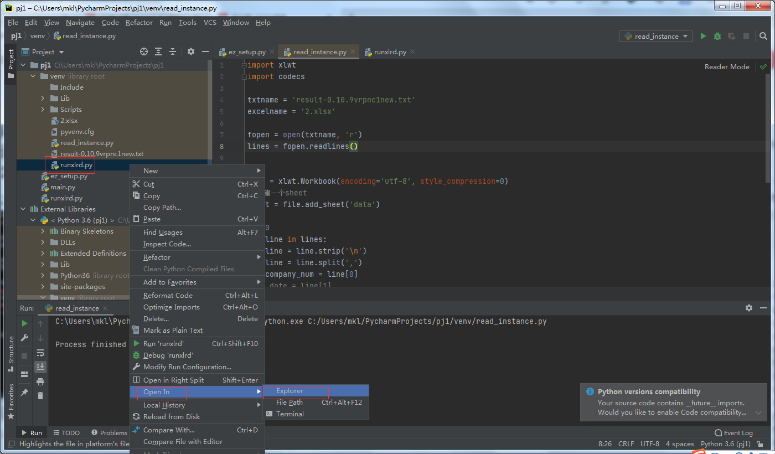Screen dimensions: 775x454
Task: Open Run panel settings gear
Action: [749, 308]
